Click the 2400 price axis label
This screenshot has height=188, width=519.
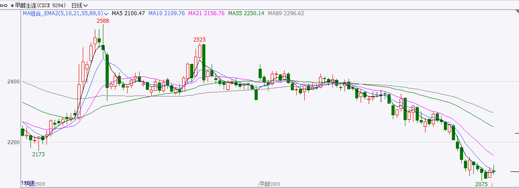(x=13, y=82)
